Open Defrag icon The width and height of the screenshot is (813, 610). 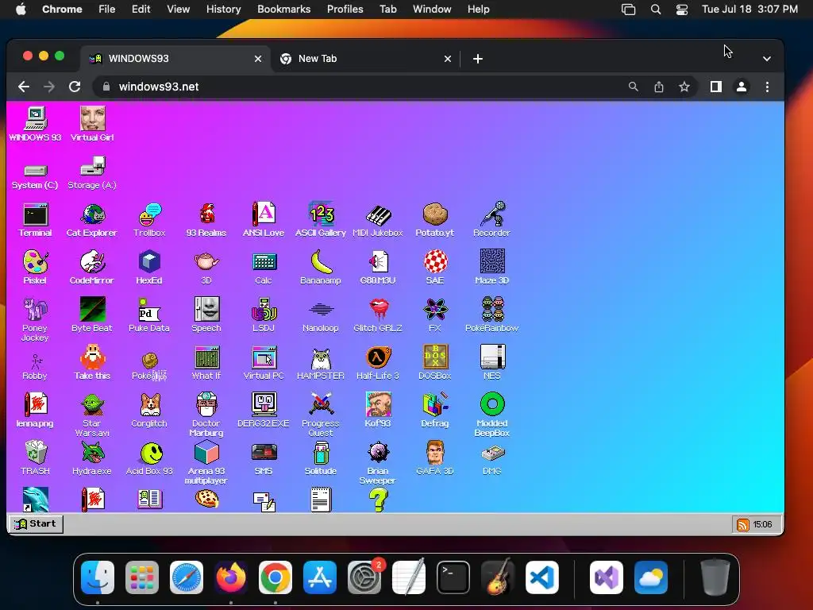(x=434, y=411)
